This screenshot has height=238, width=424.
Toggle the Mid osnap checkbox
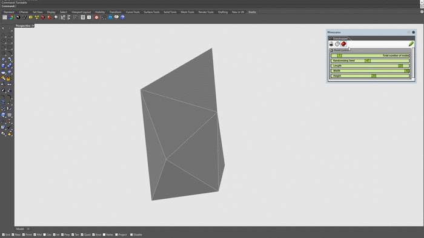pyautogui.click(x=35, y=235)
